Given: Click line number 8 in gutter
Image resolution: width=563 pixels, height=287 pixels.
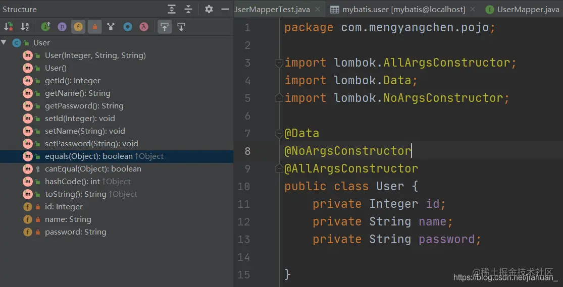Looking at the screenshot, I should pyautogui.click(x=247, y=151).
